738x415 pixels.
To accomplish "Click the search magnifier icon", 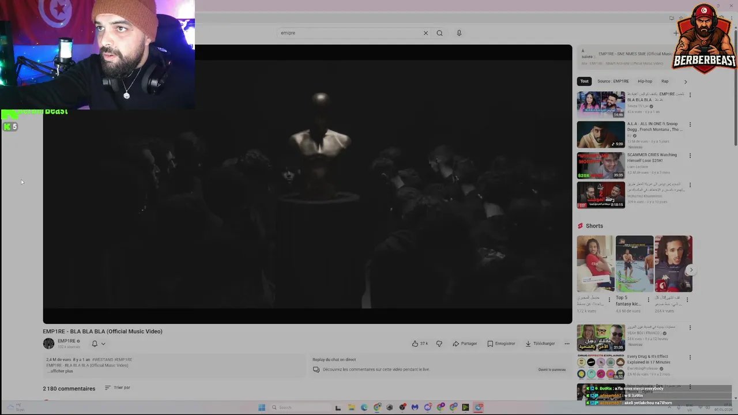I will [439, 33].
